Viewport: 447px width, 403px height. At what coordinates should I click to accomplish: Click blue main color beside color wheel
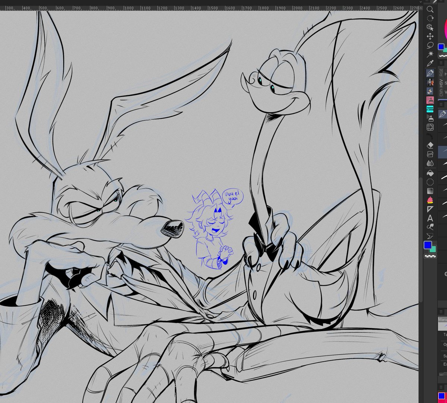point(441,47)
